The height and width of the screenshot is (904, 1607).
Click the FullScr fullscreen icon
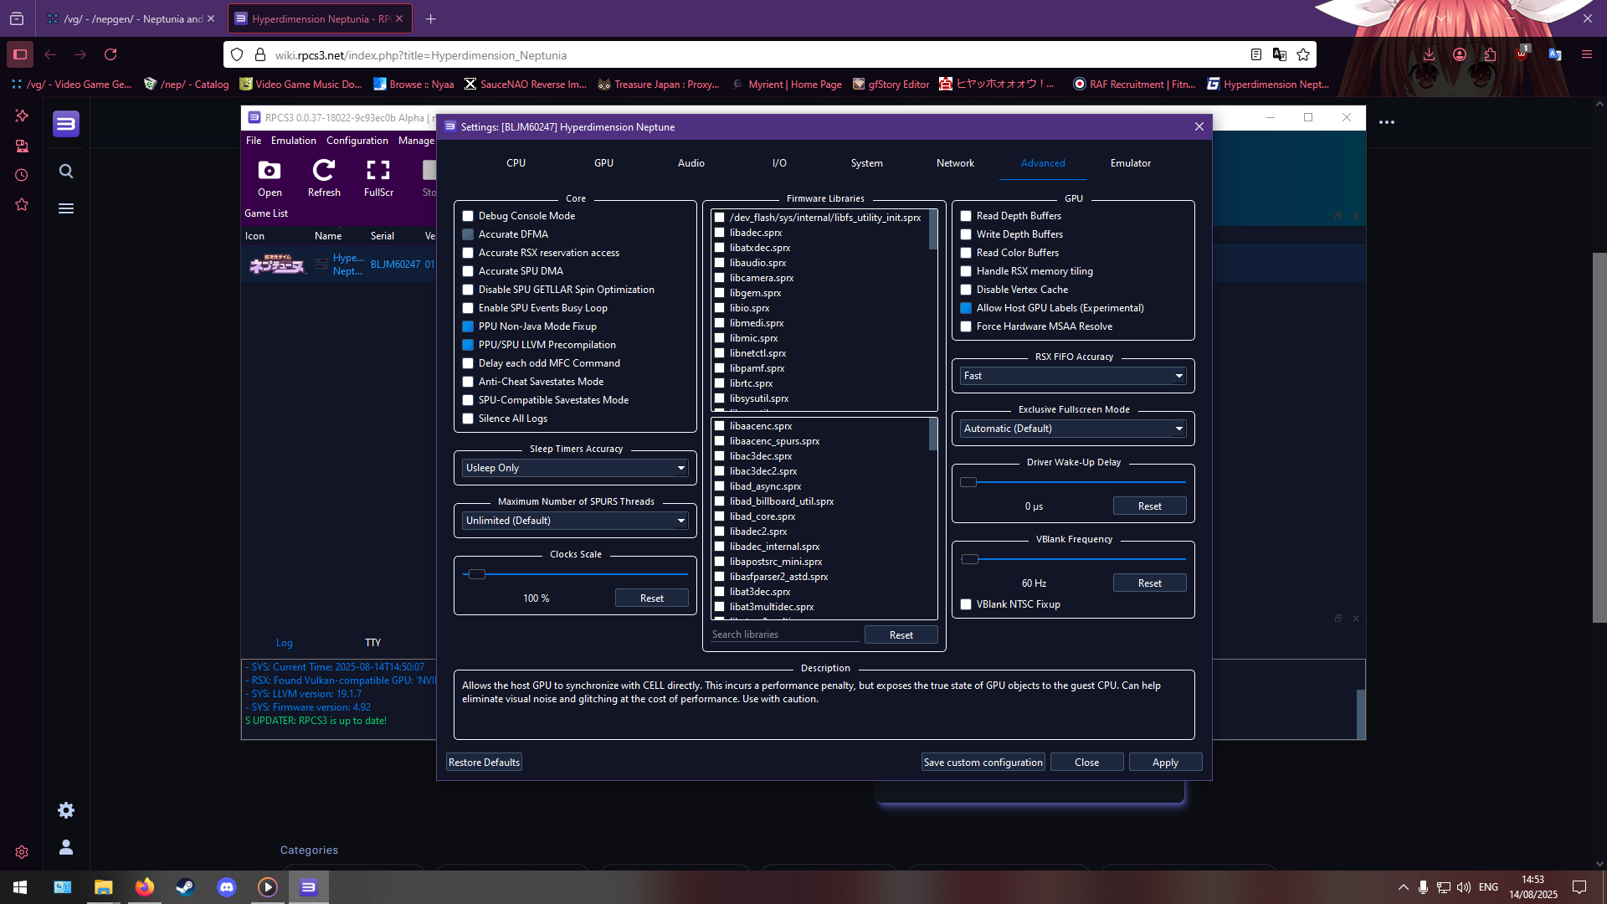pos(378,172)
